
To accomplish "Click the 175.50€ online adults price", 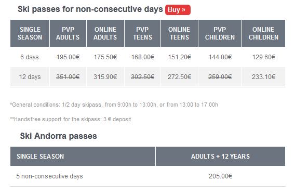I will (105, 57).
